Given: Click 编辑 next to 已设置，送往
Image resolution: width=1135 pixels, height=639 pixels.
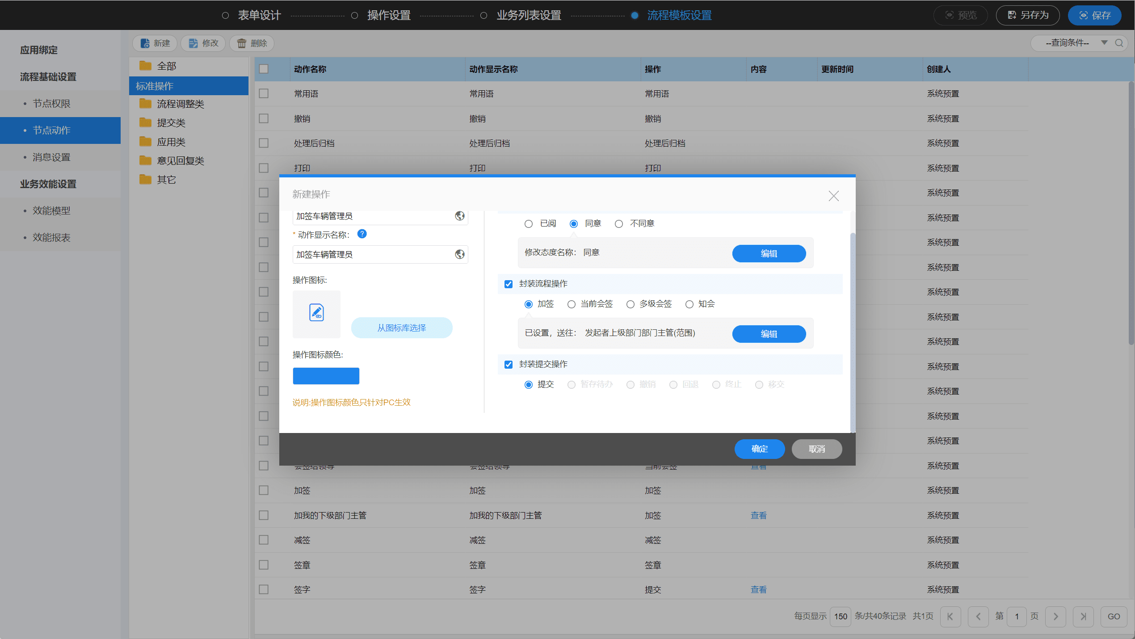Looking at the screenshot, I should (x=769, y=334).
